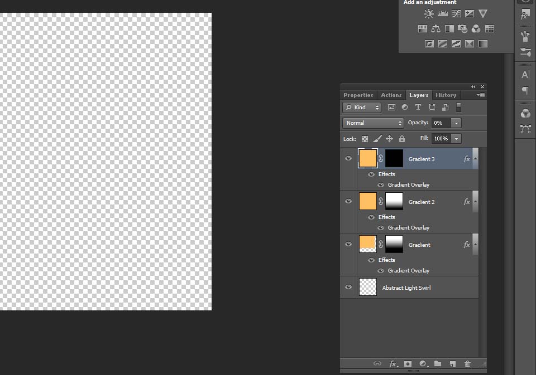Add a Channel Mixer adjustment
Viewport: 536px width, 375px height.
[x=476, y=29]
